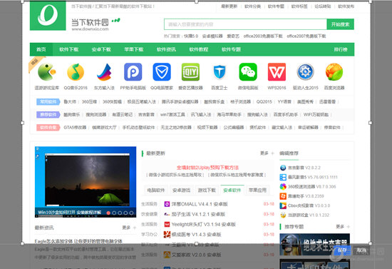392x269 pixels.
Task: Open the WPS2016 red W icon
Action: 277,72
